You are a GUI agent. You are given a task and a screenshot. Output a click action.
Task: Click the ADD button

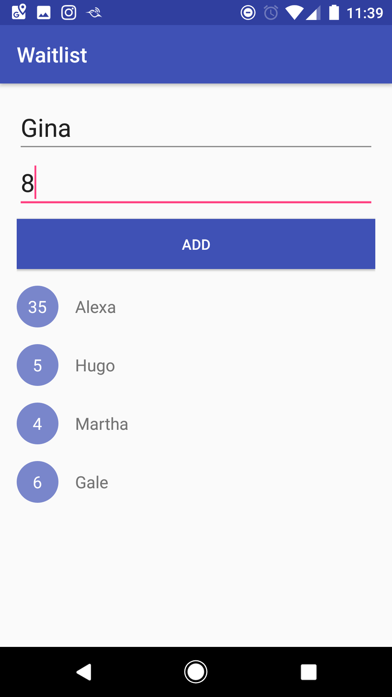coord(196,244)
